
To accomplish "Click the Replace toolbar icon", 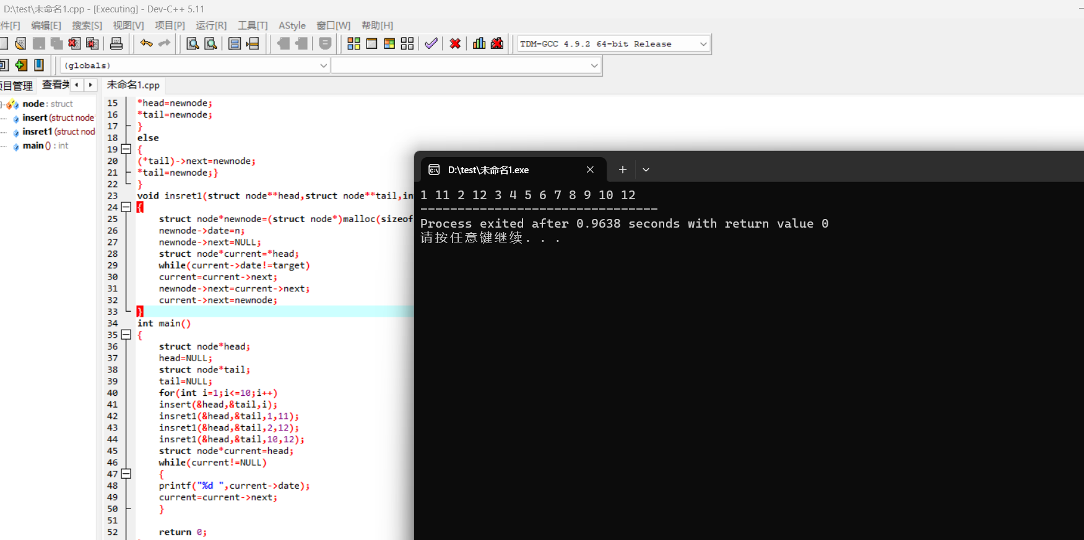I will pyautogui.click(x=210, y=43).
